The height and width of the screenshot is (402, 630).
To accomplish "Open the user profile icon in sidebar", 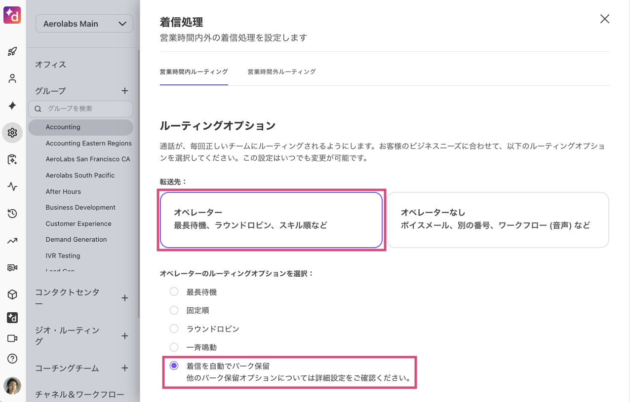I will coord(12,78).
